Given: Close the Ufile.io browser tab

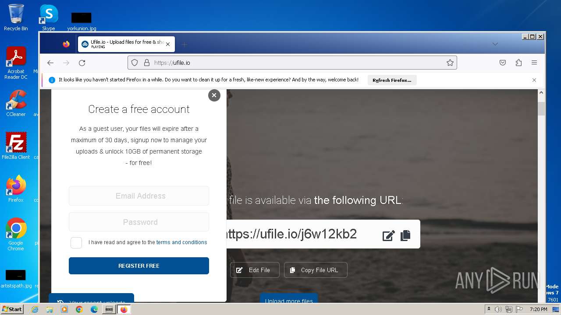Looking at the screenshot, I should (x=168, y=44).
